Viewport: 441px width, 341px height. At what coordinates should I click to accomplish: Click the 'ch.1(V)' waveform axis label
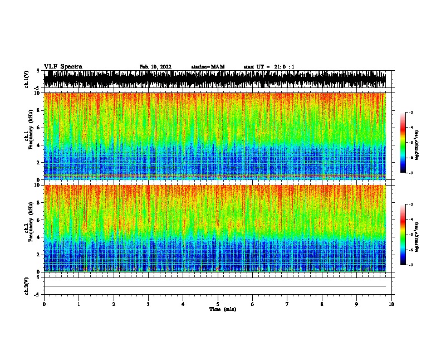[x=27, y=79]
